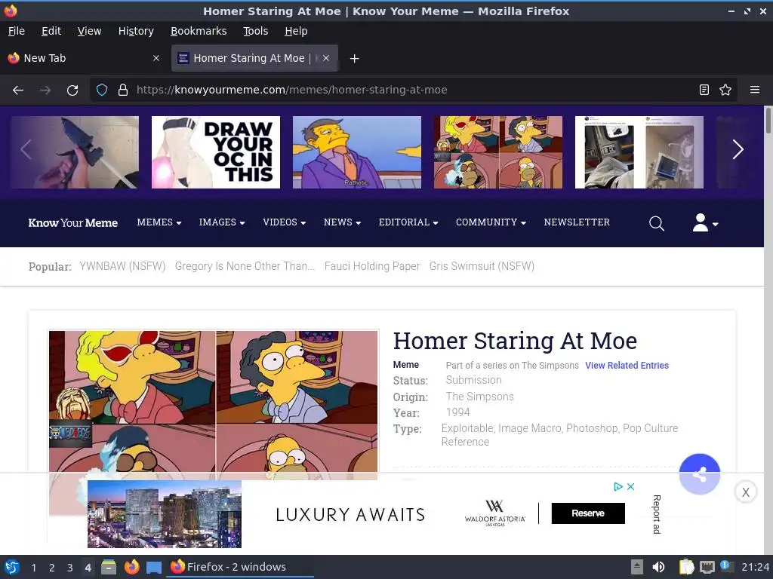773x579 pixels.
Task: Open View Related Entries link
Action: tap(627, 366)
